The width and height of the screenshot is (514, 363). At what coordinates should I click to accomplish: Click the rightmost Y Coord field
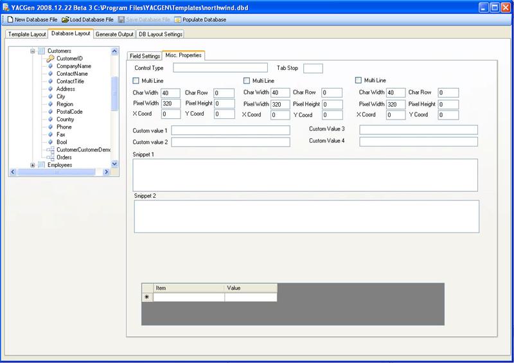(x=448, y=115)
